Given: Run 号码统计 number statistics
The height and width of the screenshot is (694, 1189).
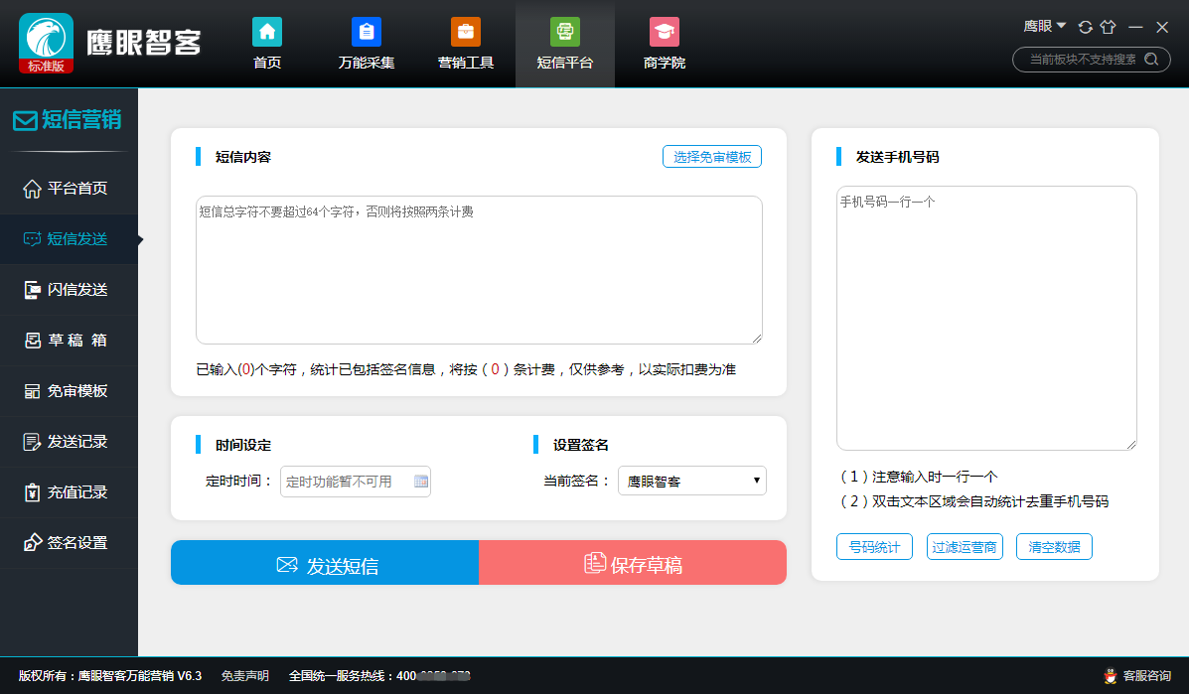Looking at the screenshot, I should click(x=874, y=546).
